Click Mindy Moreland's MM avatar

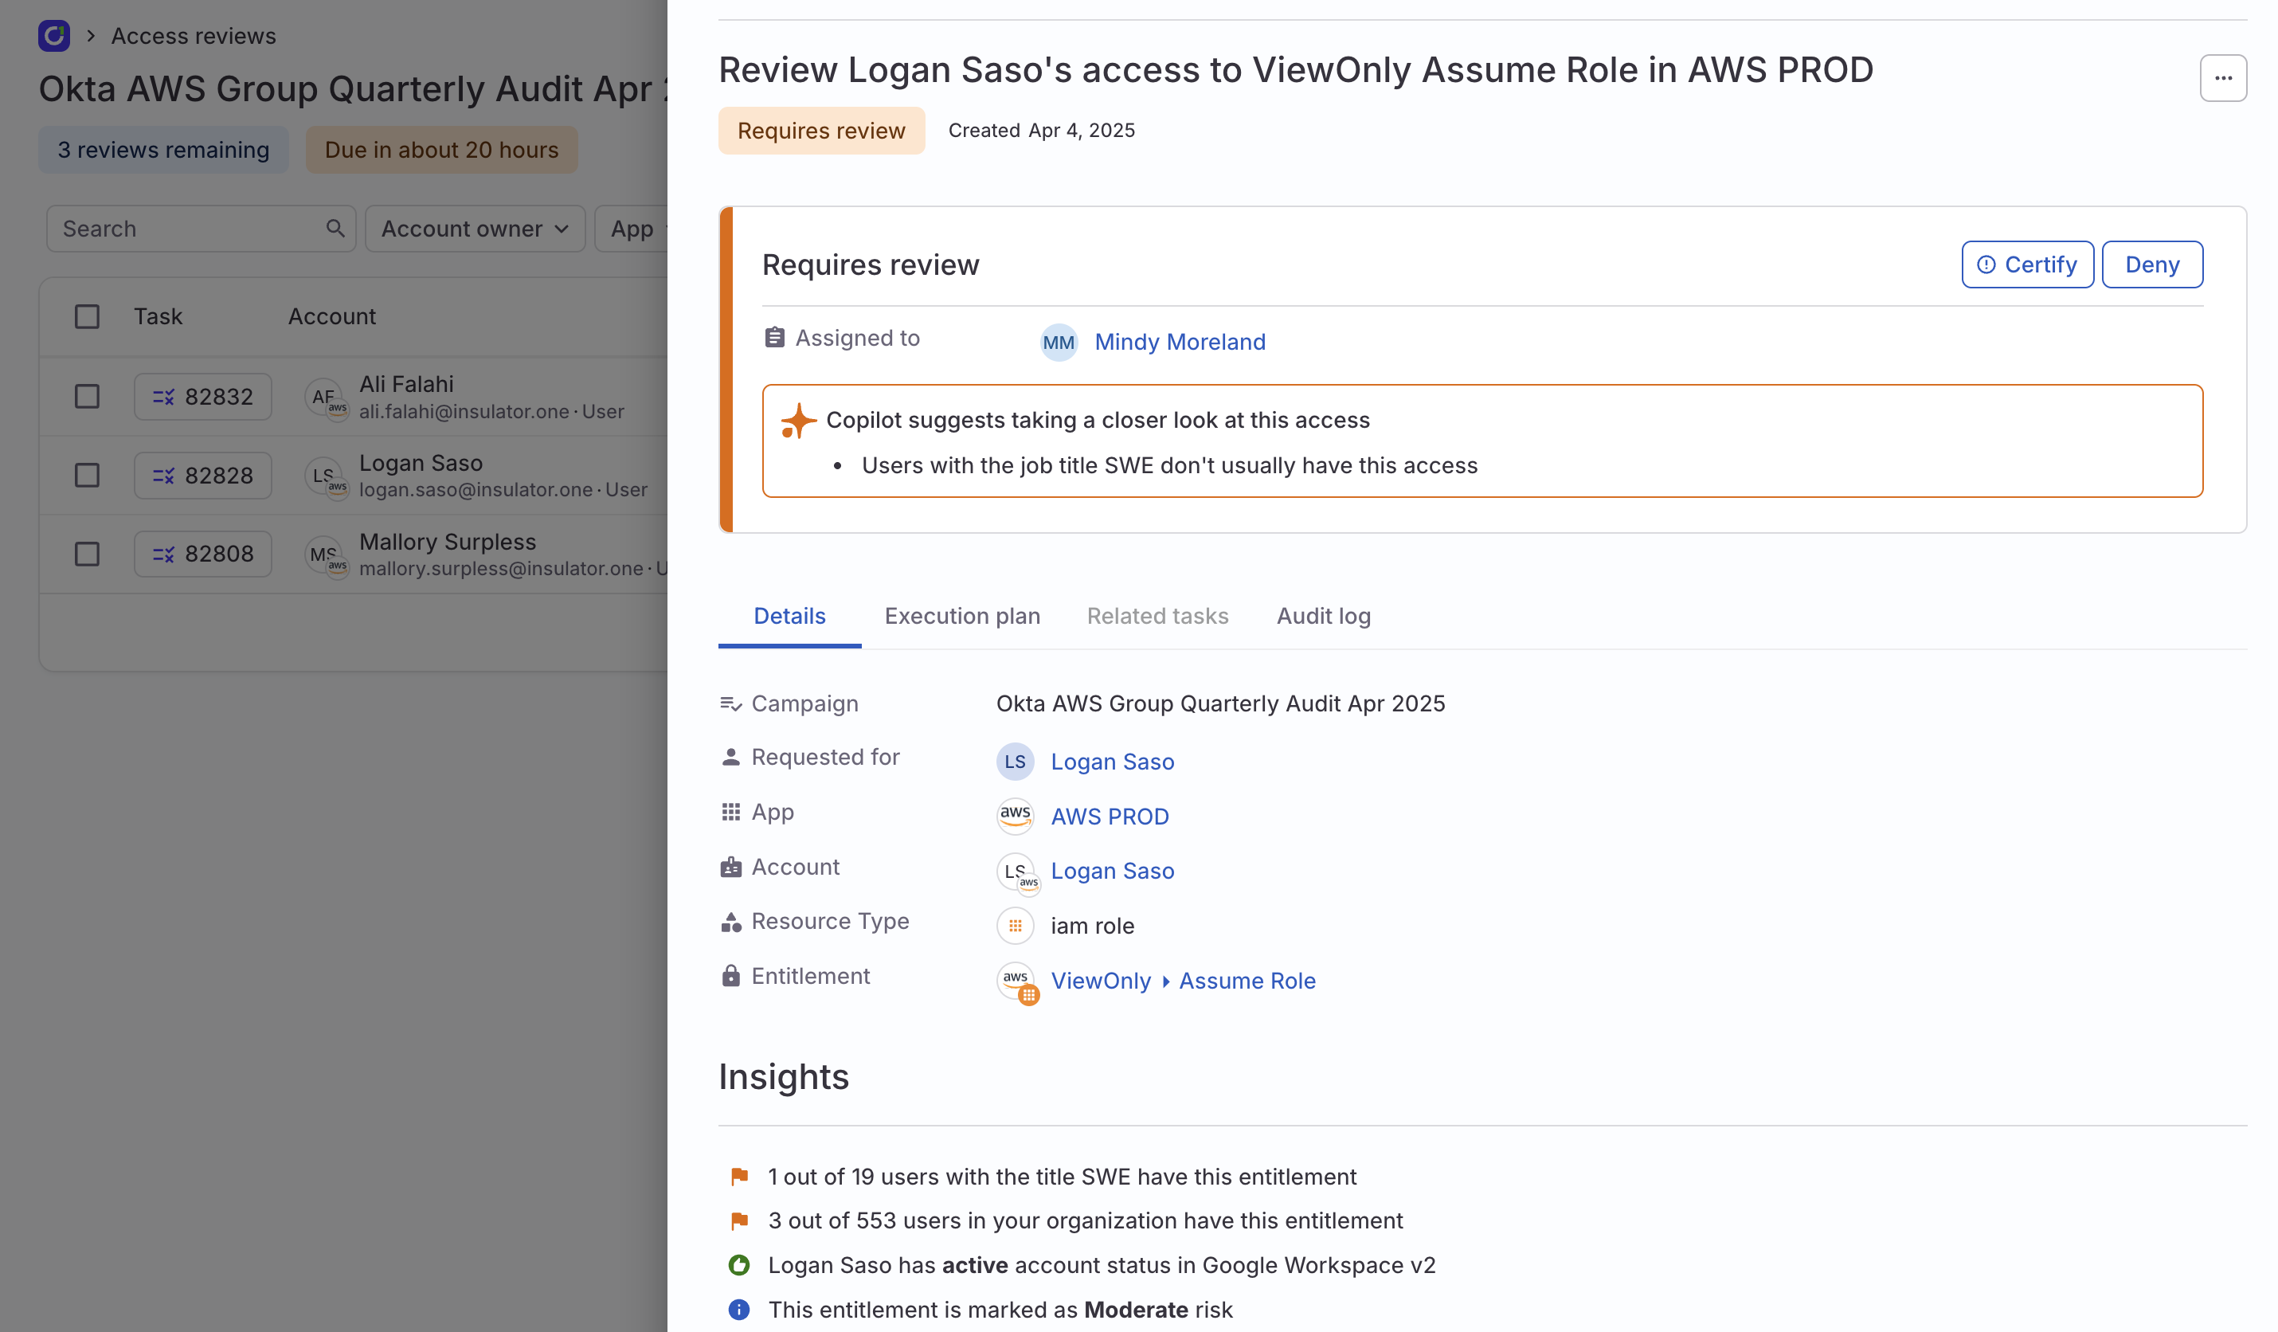[1059, 342]
